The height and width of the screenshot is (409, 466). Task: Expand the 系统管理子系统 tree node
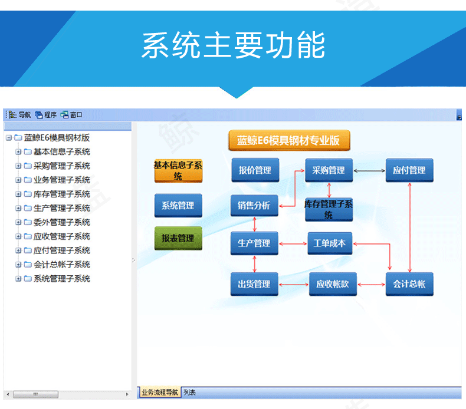coord(18,279)
